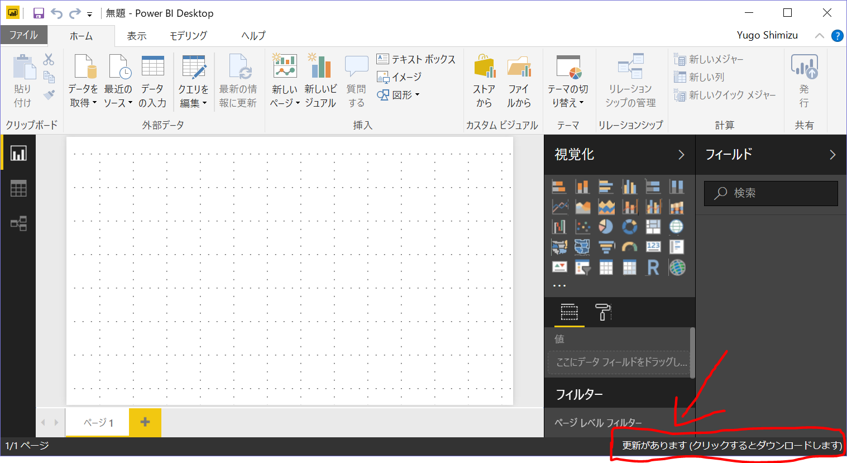This screenshot has height=463, width=847.
Task: Click the 発行 publish button
Action: 804,81
